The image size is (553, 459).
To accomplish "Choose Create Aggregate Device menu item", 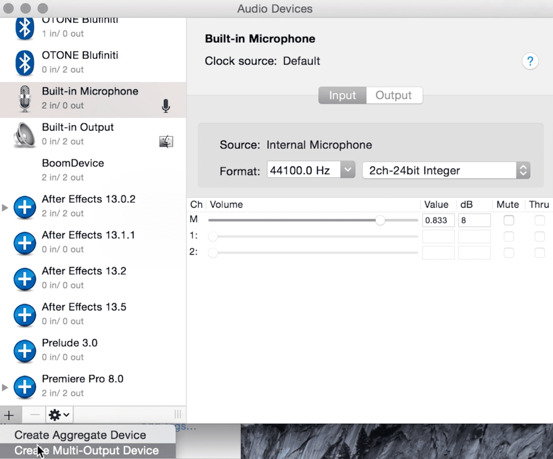I will tap(88, 435).
